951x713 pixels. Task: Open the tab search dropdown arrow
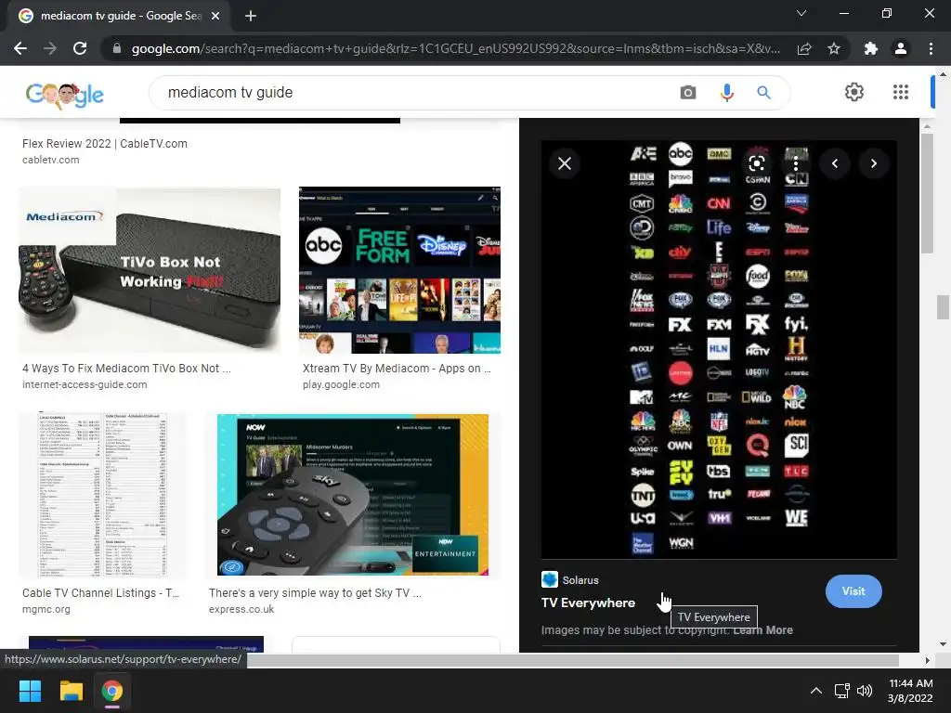(801, 13)
